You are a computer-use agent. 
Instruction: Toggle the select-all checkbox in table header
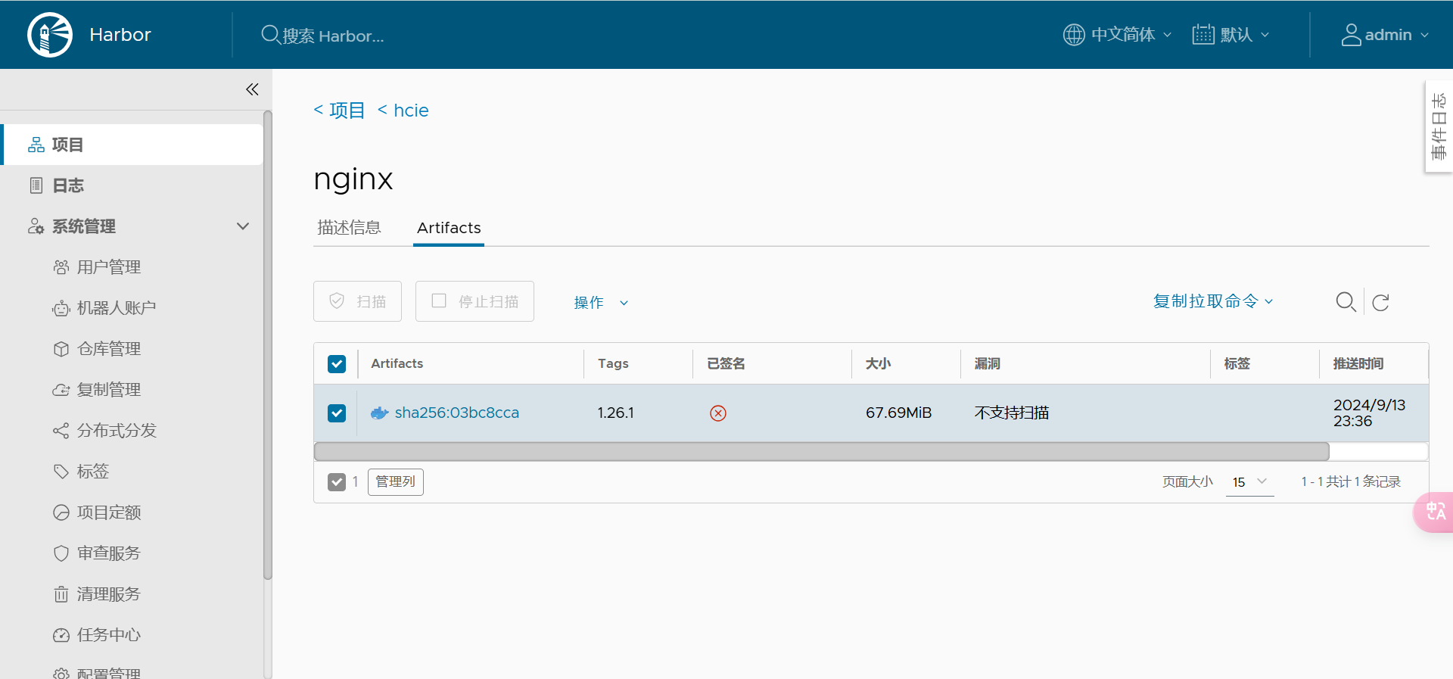pyautogui.click(x=337, y=364)
